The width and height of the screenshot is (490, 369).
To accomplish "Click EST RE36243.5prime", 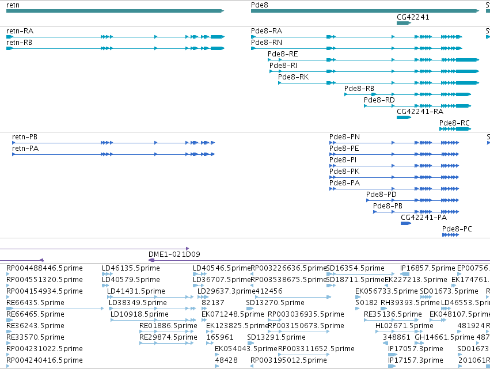I will pyautogui.click(x=35, y=326).
